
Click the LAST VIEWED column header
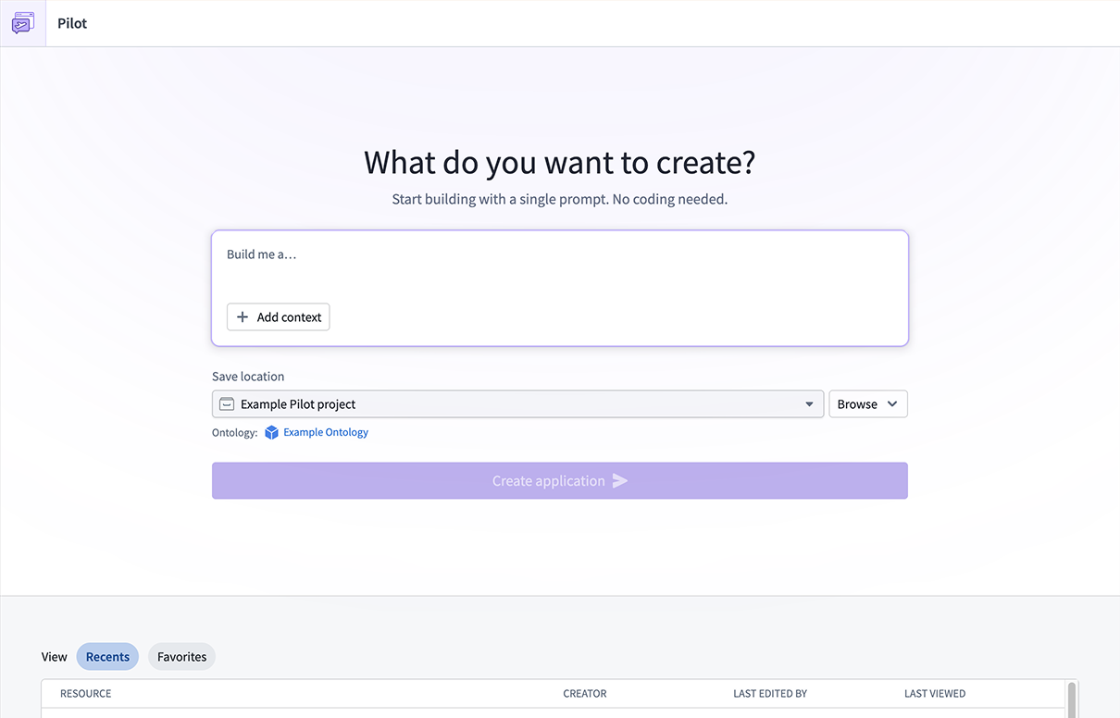[x=935, y=693]
